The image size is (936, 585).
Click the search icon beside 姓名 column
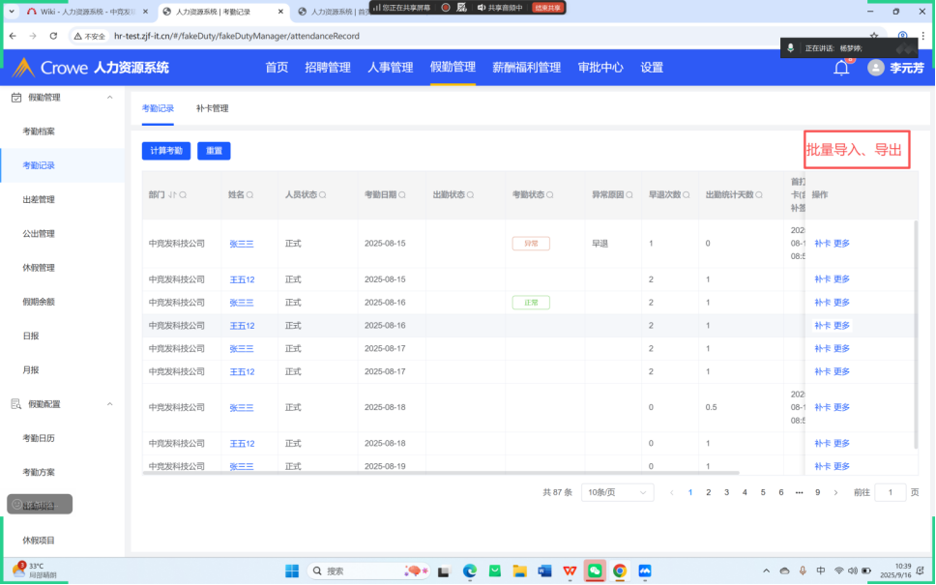click(250, 195)
